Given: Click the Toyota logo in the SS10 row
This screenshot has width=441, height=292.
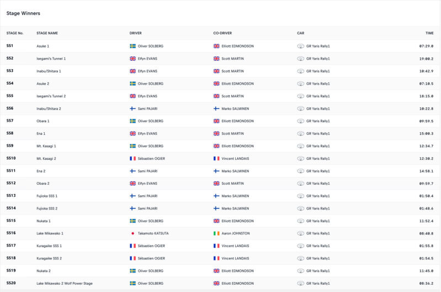Looking at the screenshot, I should coord(301,158).
